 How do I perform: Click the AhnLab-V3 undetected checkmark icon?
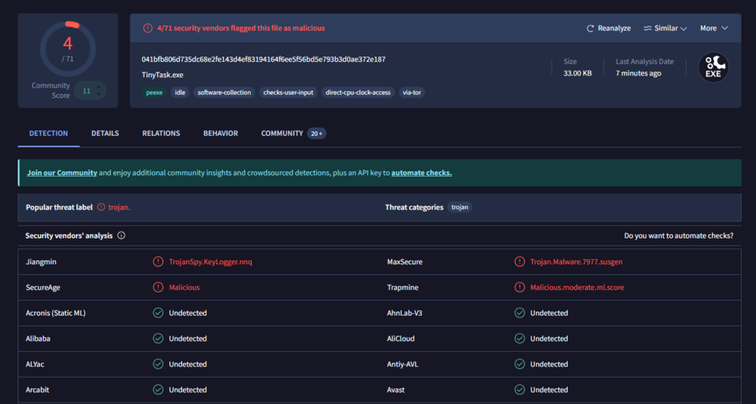tap(519, 313)
